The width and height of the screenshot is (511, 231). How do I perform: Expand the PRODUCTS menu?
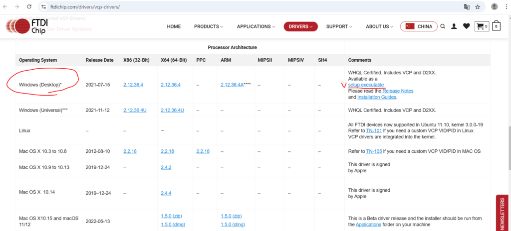pyautogui.click(x=209, y=26)
